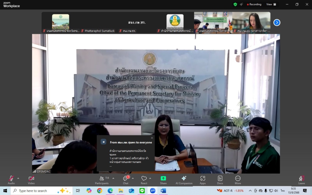Screen dimensions: 312x195
Task: Select the office room video tile
Action: (213, 23)
